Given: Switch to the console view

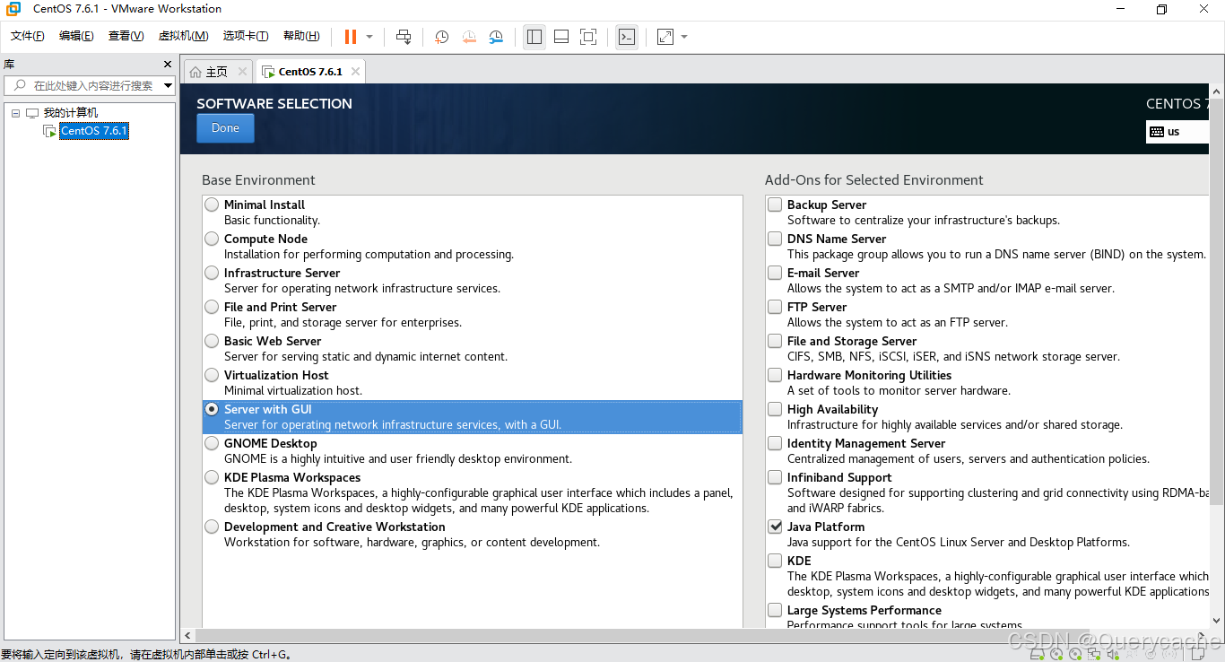Looking at the screenshot, I should [627, 37].
